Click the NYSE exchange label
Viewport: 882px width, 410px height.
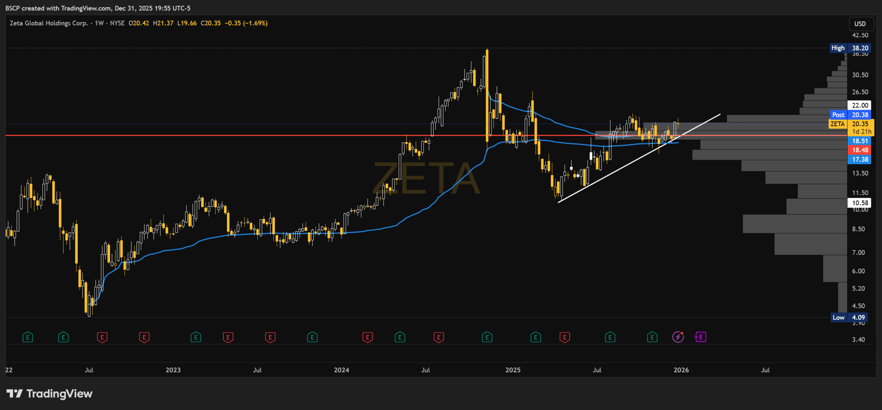117,23
